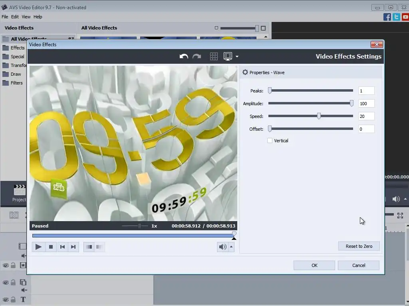Viewport: 409px width, 306px height.
Task: Expand the volume level arrow in dialog
Action: (x=231, y=247)
